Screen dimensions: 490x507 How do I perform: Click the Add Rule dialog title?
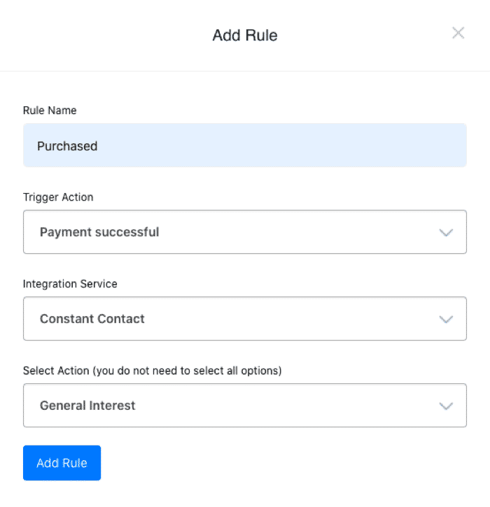[245, 35]
